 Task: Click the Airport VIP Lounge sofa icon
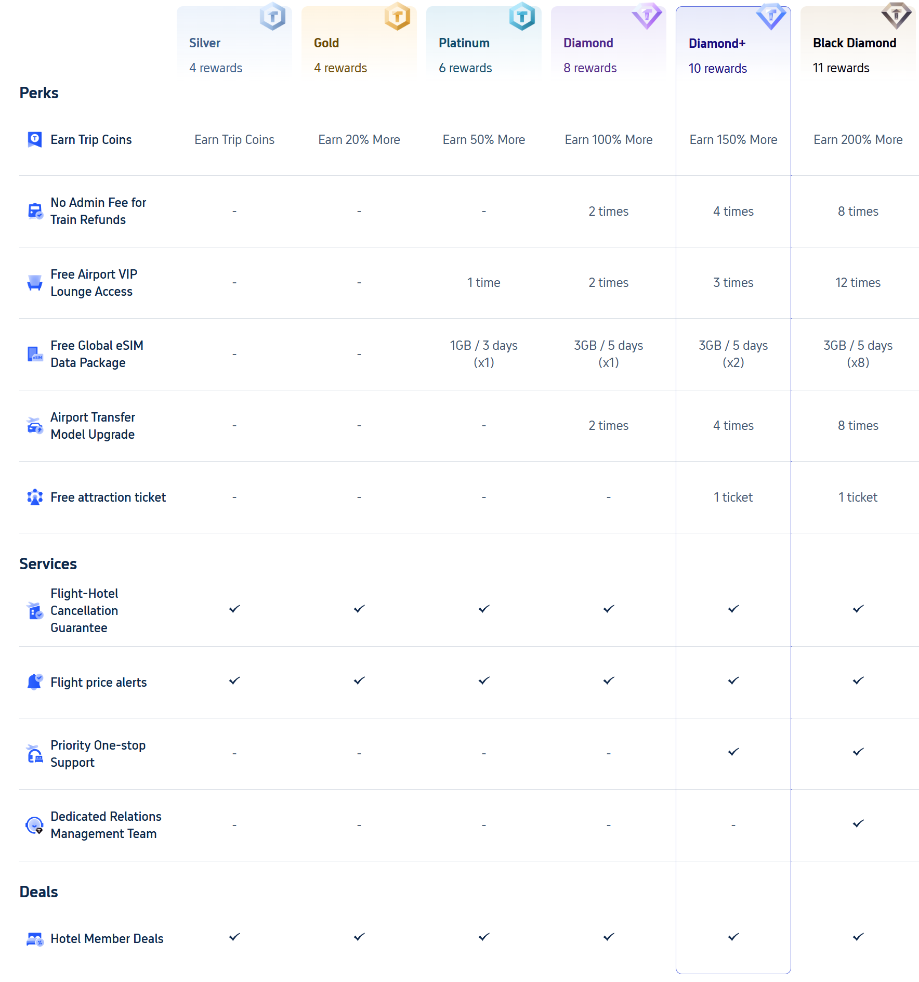click(x=35, y=282)
